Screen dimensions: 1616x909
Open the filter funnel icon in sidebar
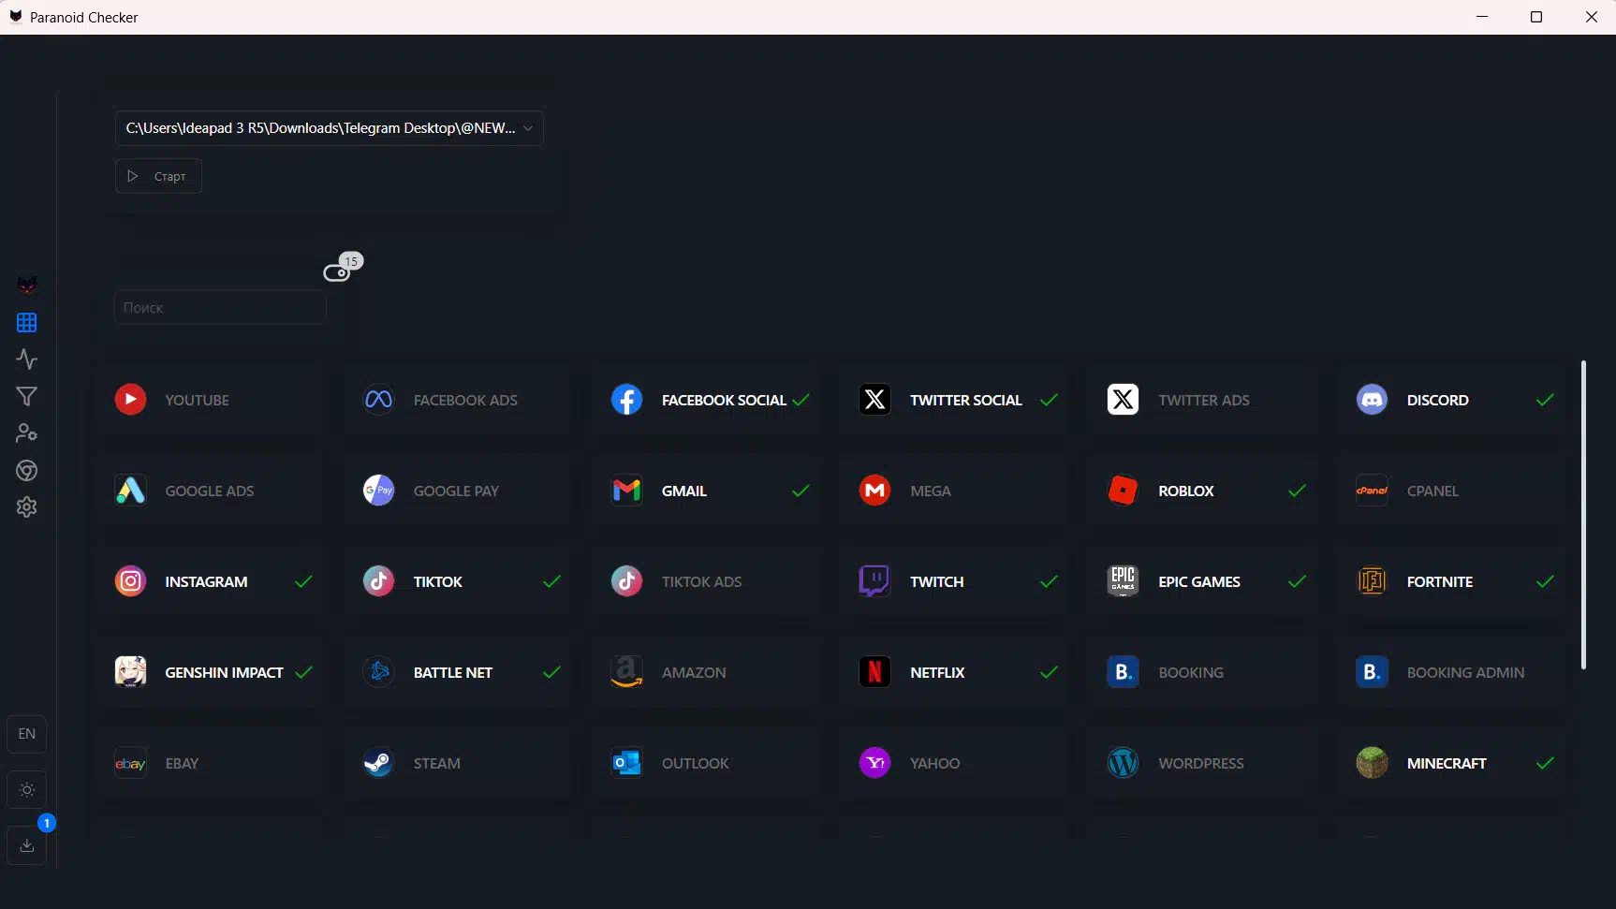pos(26,397)
